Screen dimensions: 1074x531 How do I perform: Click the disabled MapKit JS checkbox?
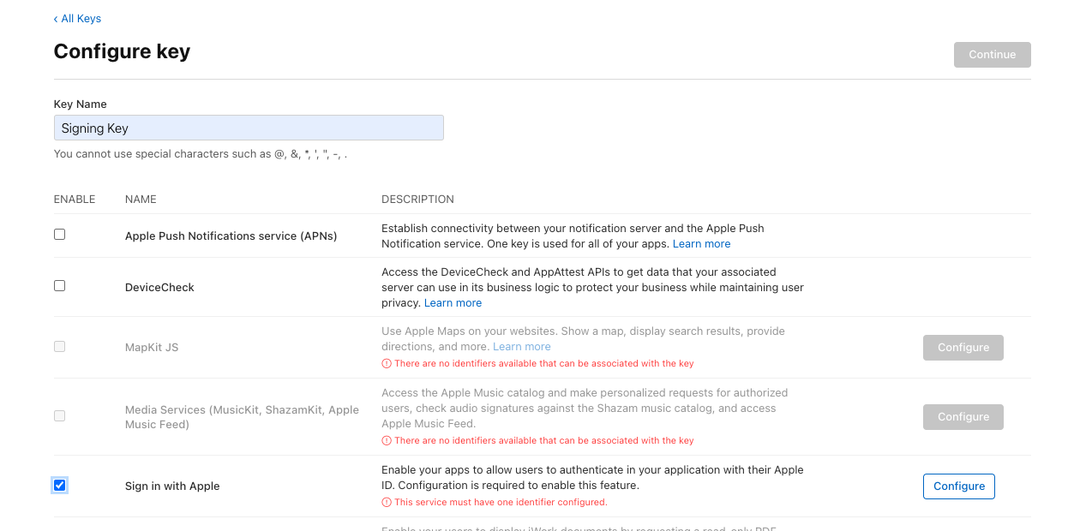[x=59, y=346]
